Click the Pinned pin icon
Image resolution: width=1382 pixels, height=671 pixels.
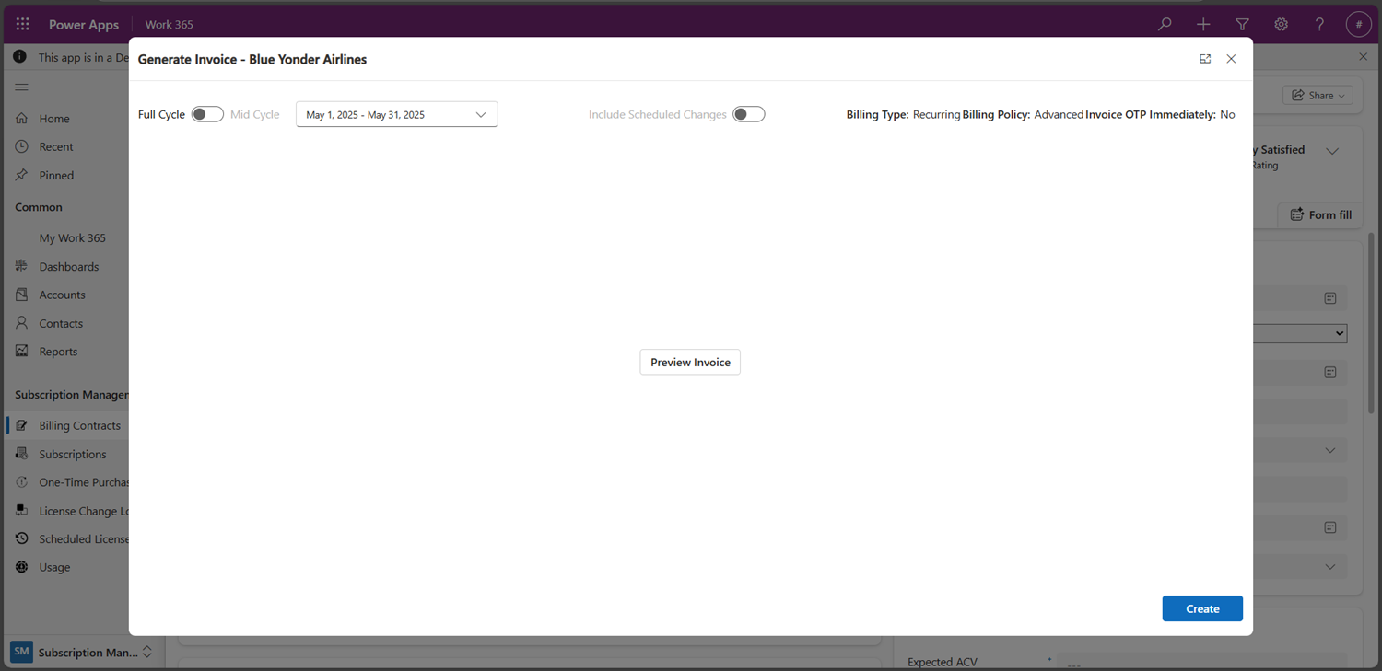pos(22,175)
